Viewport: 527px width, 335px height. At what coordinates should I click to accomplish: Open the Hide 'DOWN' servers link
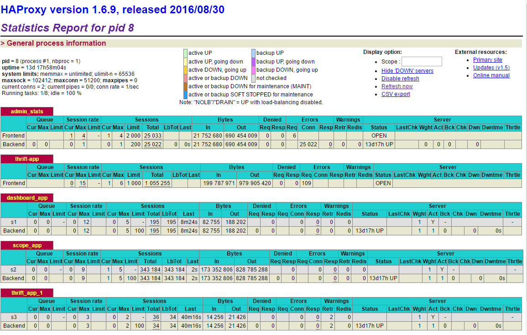(407, 71)
